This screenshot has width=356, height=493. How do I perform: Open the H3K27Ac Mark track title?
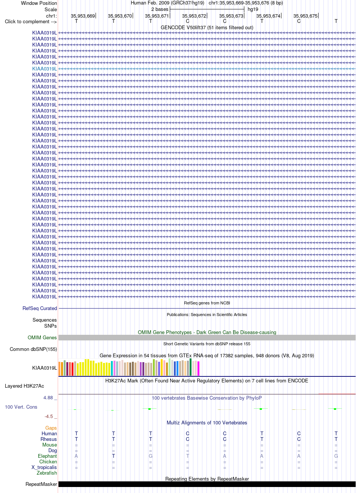coord(207,381)
